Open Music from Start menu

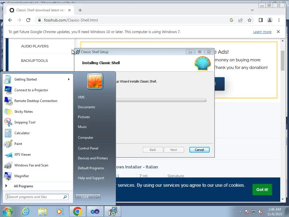(x=82, y=127)
